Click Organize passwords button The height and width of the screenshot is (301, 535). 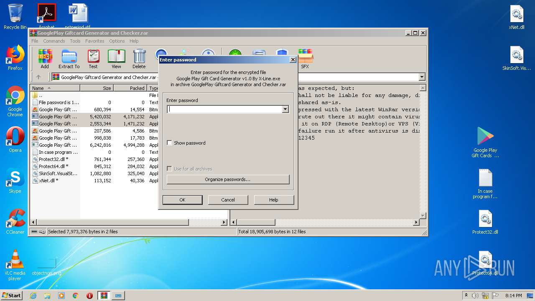[228, 179]
